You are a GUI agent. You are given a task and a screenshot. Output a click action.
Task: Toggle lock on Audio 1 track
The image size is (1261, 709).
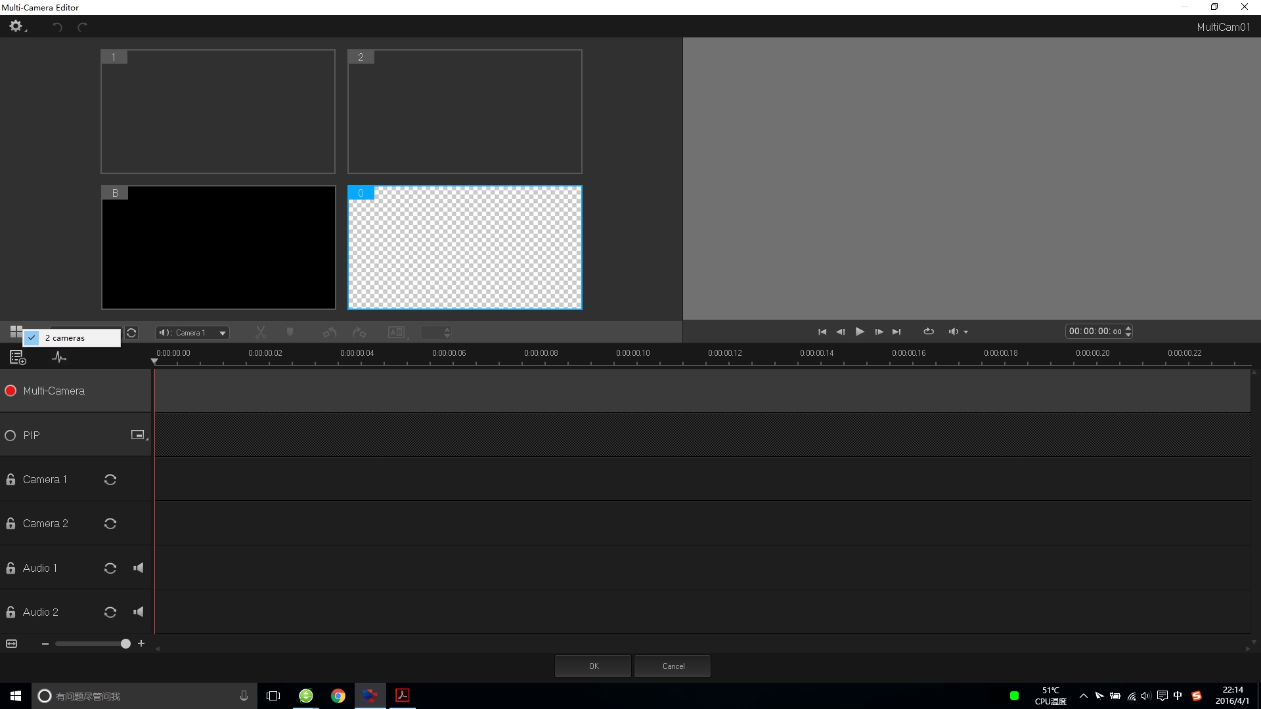(11, 568)
